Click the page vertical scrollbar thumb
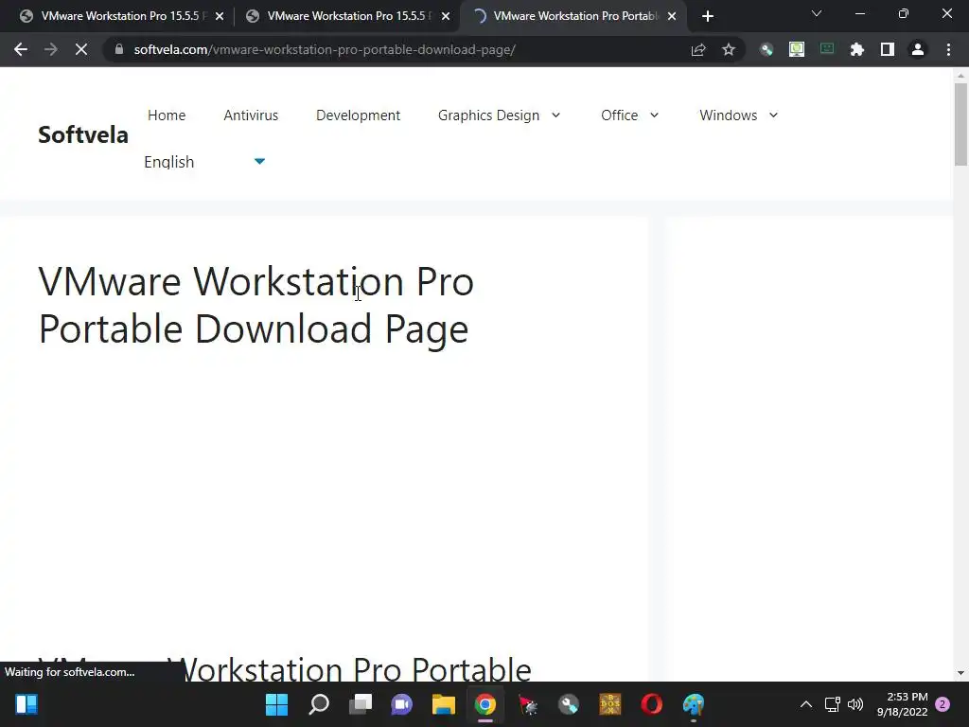 coord(960,124)
